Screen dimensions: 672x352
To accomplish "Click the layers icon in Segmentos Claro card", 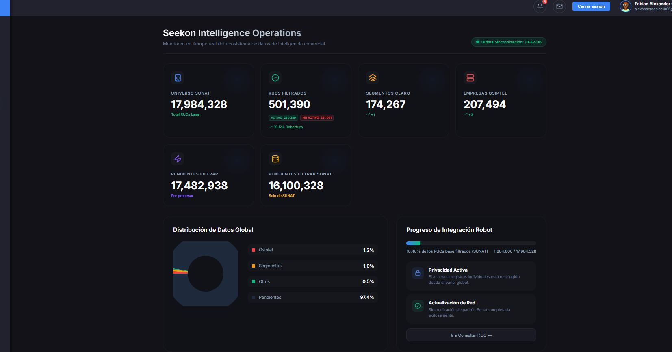I will click(373, 78).
